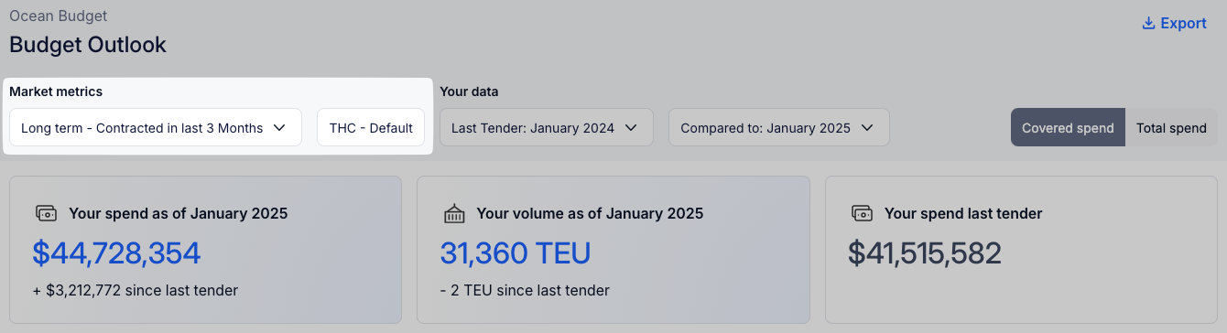Click chevron on Long term Contracted dropdown
The height and width of the screenshot is (333, 1227).
tap(280, 128)
